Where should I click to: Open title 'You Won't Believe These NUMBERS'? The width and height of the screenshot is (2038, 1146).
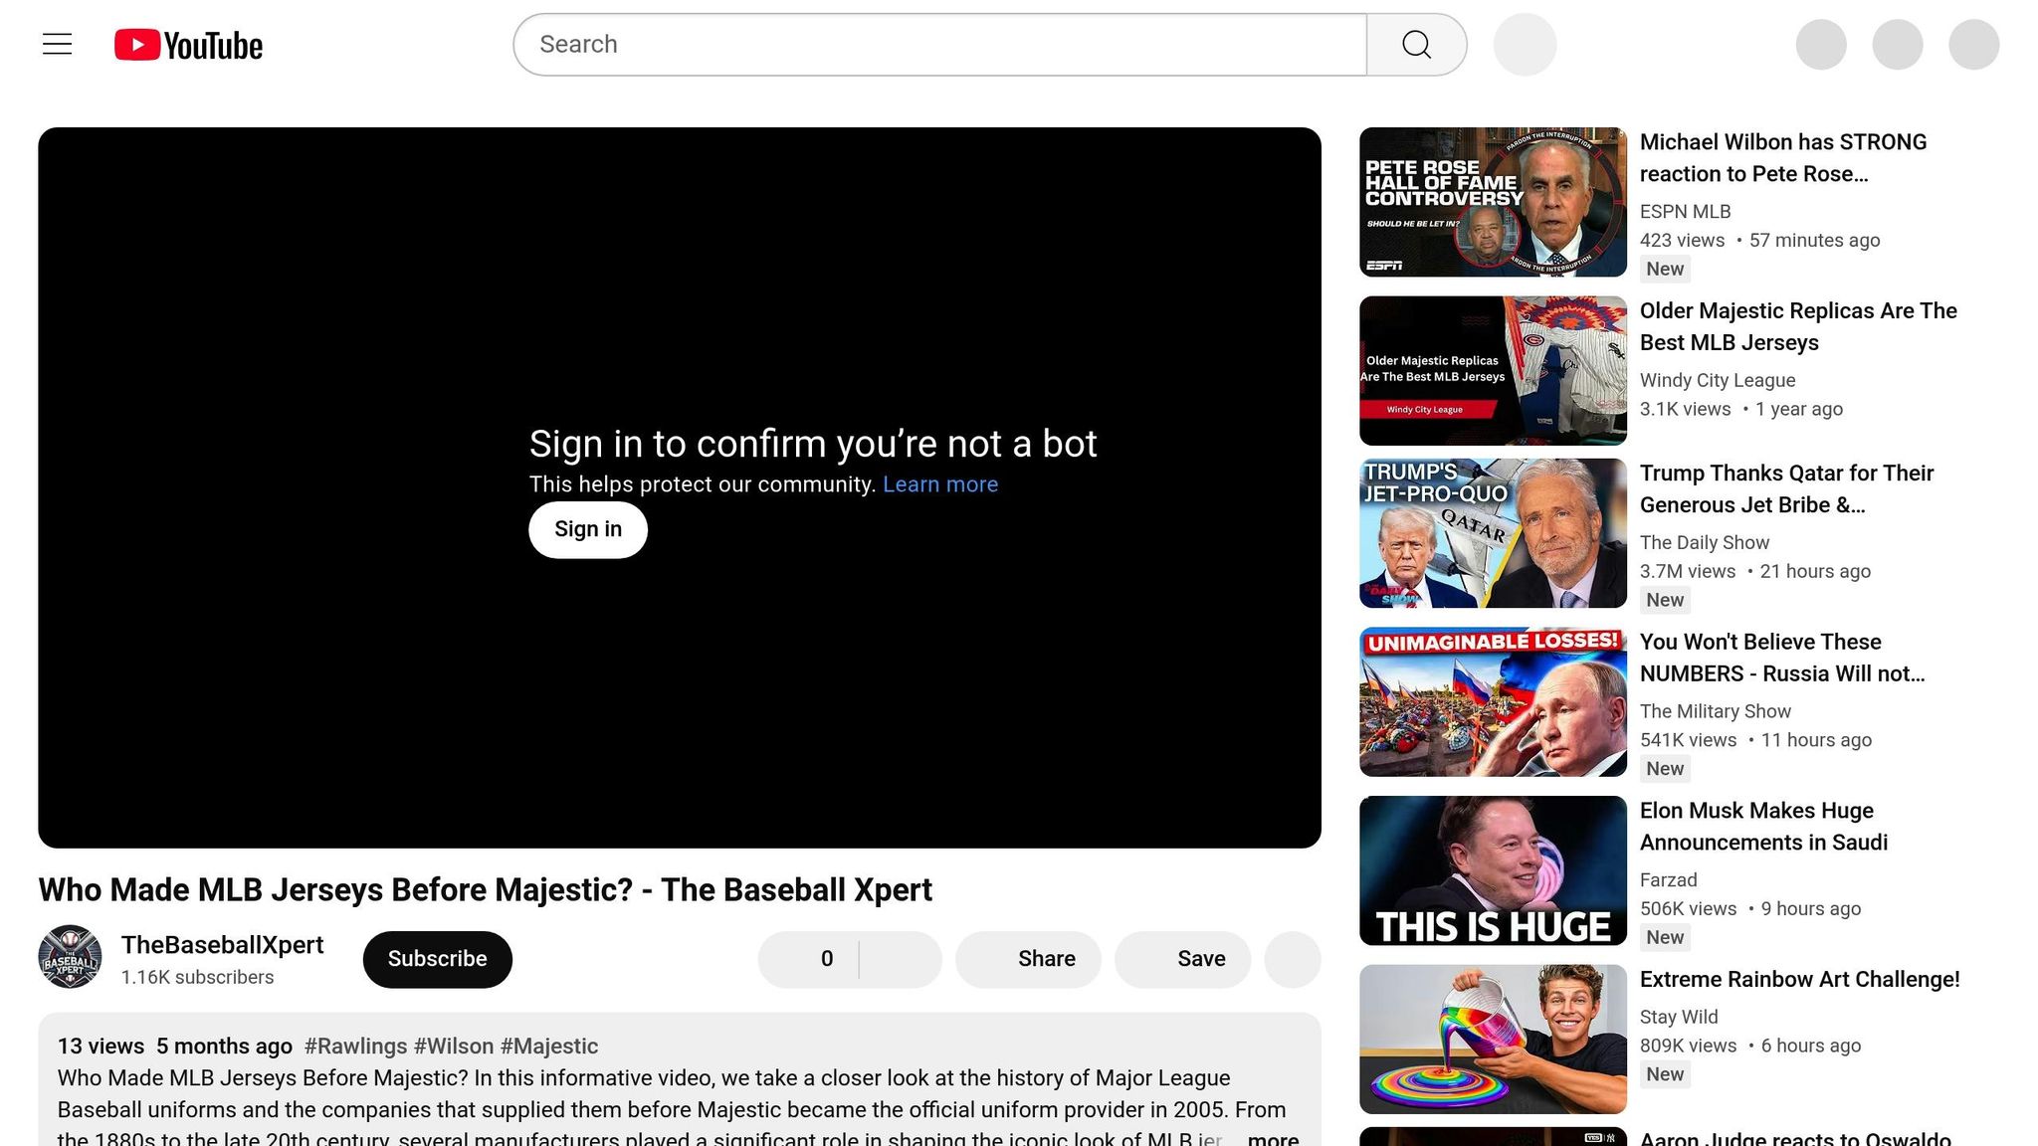tap(1782, 658)
